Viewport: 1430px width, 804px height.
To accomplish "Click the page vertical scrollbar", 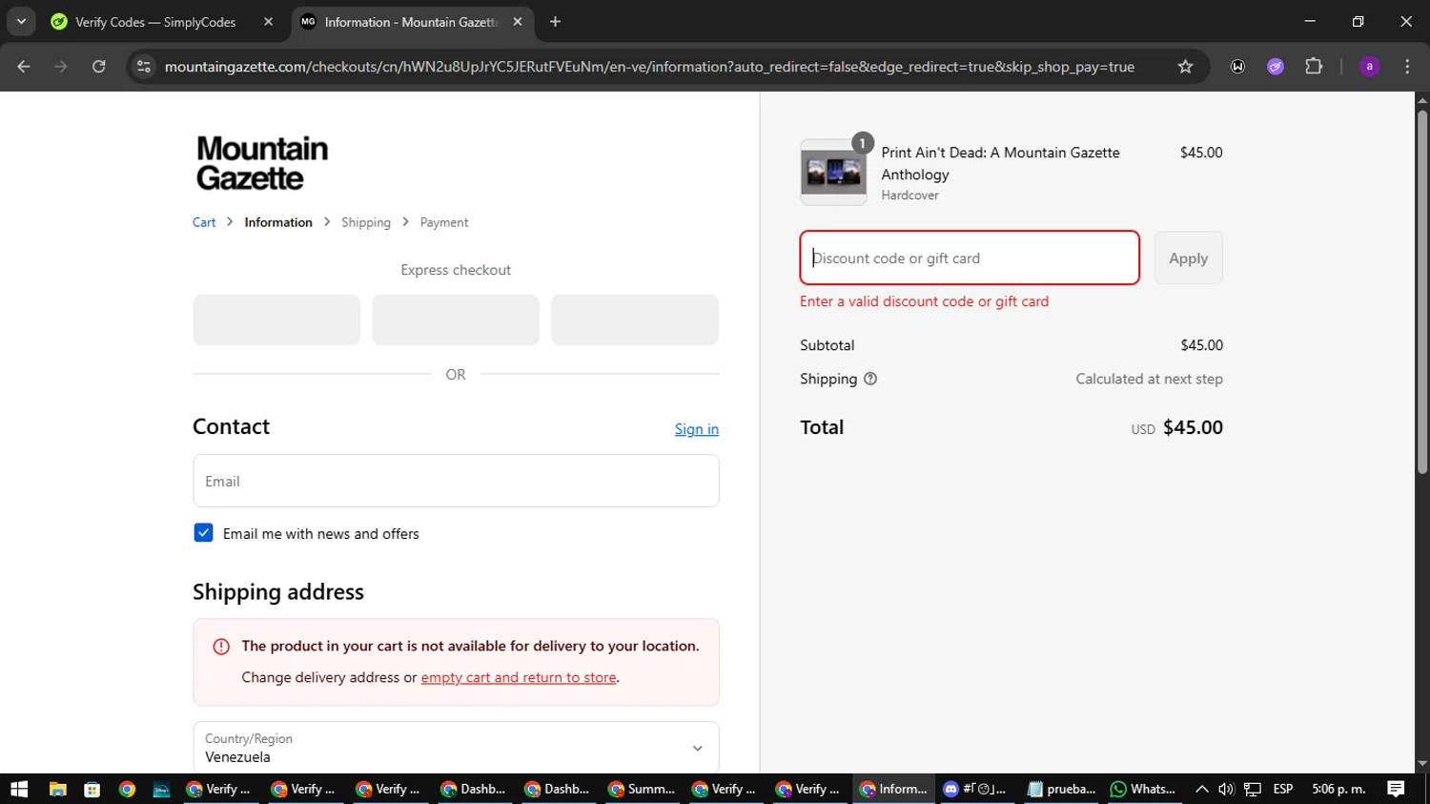I will pos(1422,292).
